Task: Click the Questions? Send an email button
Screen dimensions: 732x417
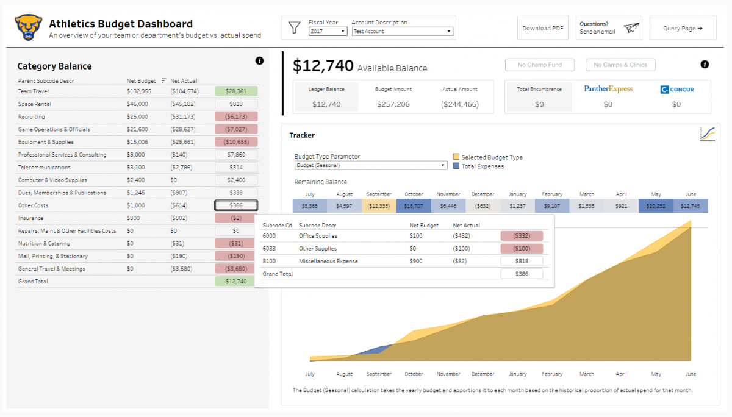Action: [609, 28]
